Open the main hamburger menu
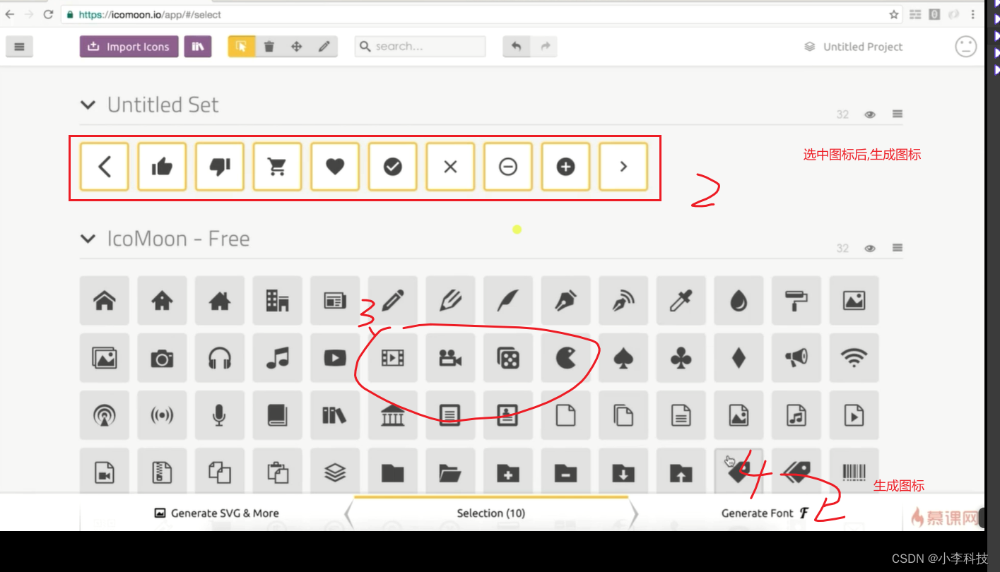The image size is (1000, 572). tap(19, 47)
